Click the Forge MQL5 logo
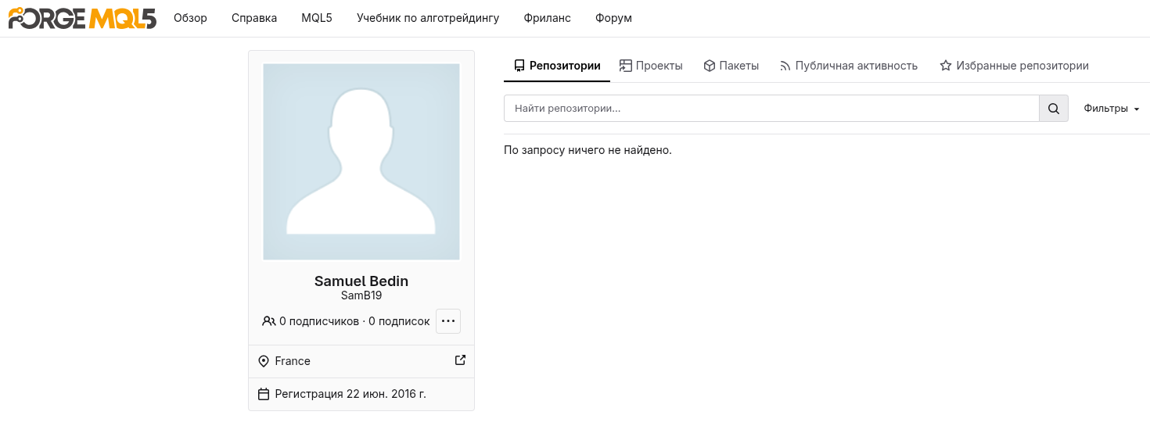The width and height of the screenshot is (1150, 433). 82,18
